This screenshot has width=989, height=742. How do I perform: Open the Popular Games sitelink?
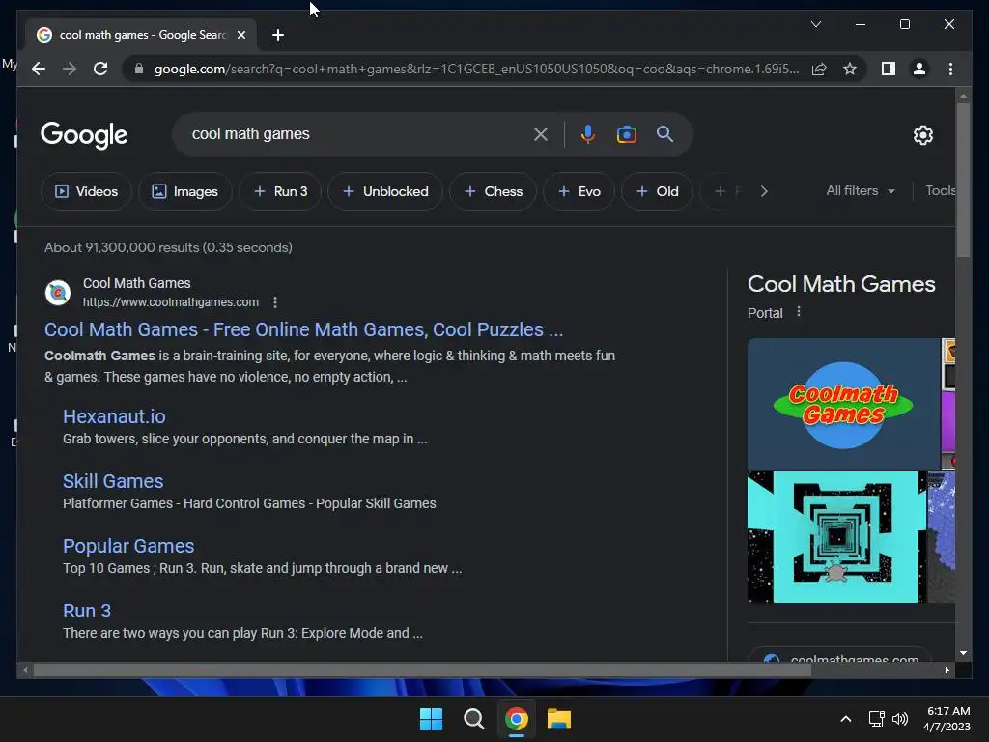tap(128, 546)
